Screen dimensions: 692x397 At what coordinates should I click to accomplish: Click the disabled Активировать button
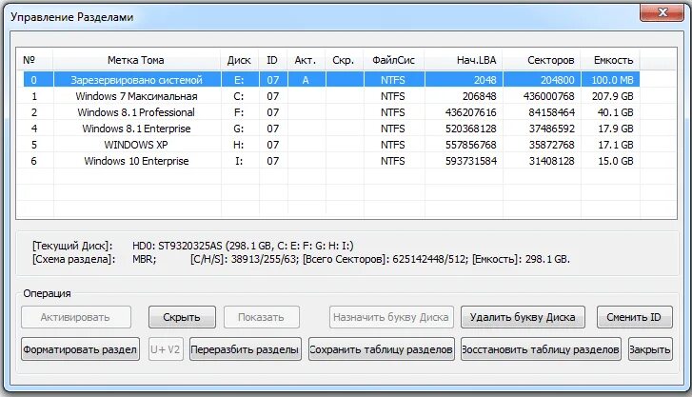click(x=76, y=317)
